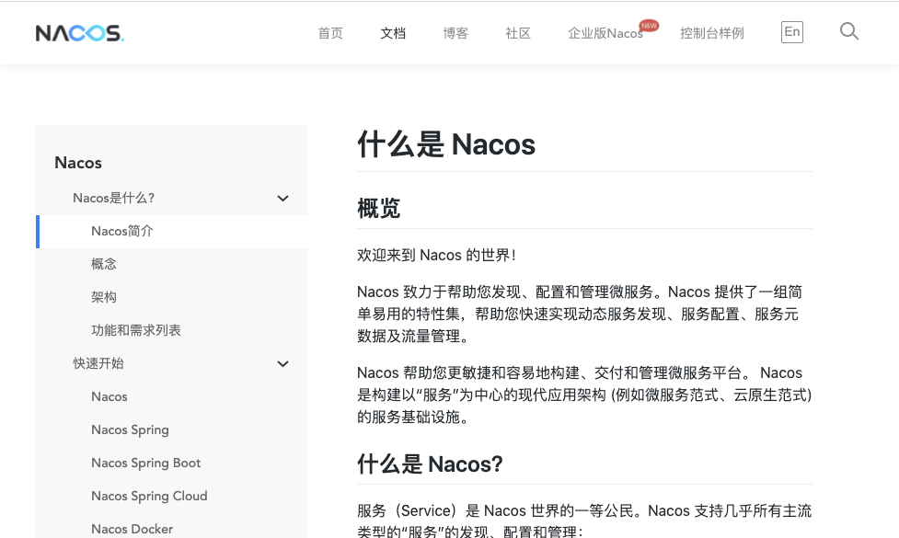899x538 pixels.
Task: Open 功能和需求列表 sidebar page
Action: click(x=136, y=330)
